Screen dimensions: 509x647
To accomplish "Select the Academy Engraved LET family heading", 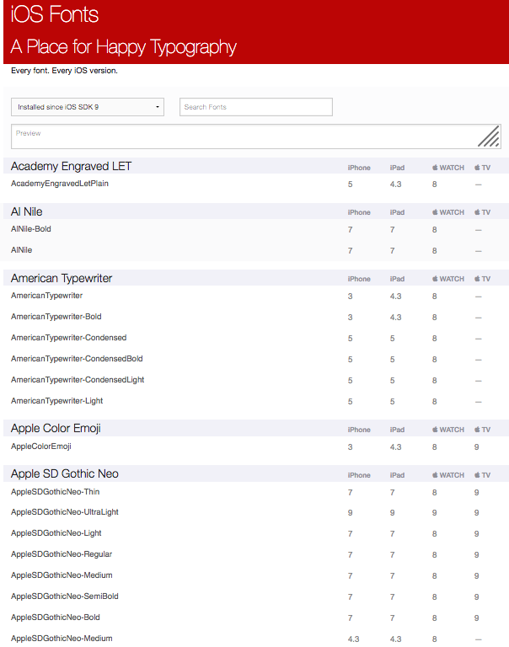I will (71, 166).
